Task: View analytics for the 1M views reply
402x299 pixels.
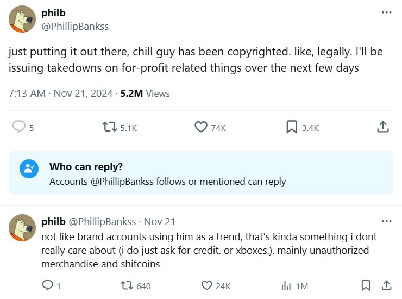Action: click(x=286, y=285)
